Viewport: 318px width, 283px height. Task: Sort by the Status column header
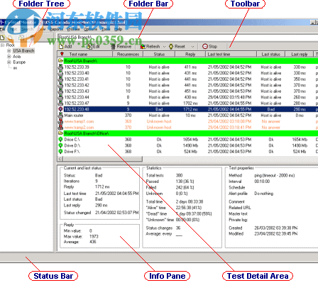[x=159, y=54]
